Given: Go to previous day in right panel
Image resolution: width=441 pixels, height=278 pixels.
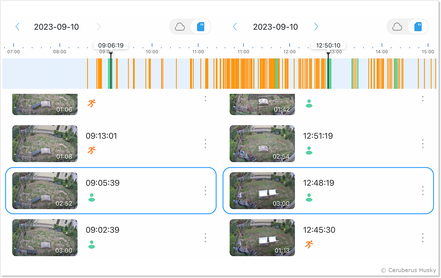Looking at the screenshot, I should pos(235,27).
